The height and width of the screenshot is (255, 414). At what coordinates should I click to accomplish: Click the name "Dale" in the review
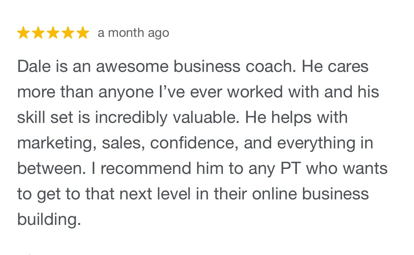(34, 66)
